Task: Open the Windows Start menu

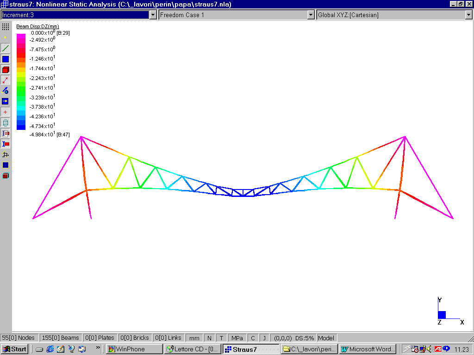Action: click(15, 349)
